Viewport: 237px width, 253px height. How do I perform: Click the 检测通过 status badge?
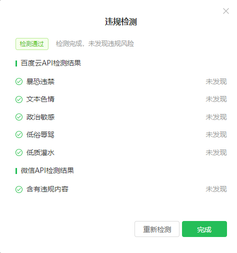tap(32, 44)
